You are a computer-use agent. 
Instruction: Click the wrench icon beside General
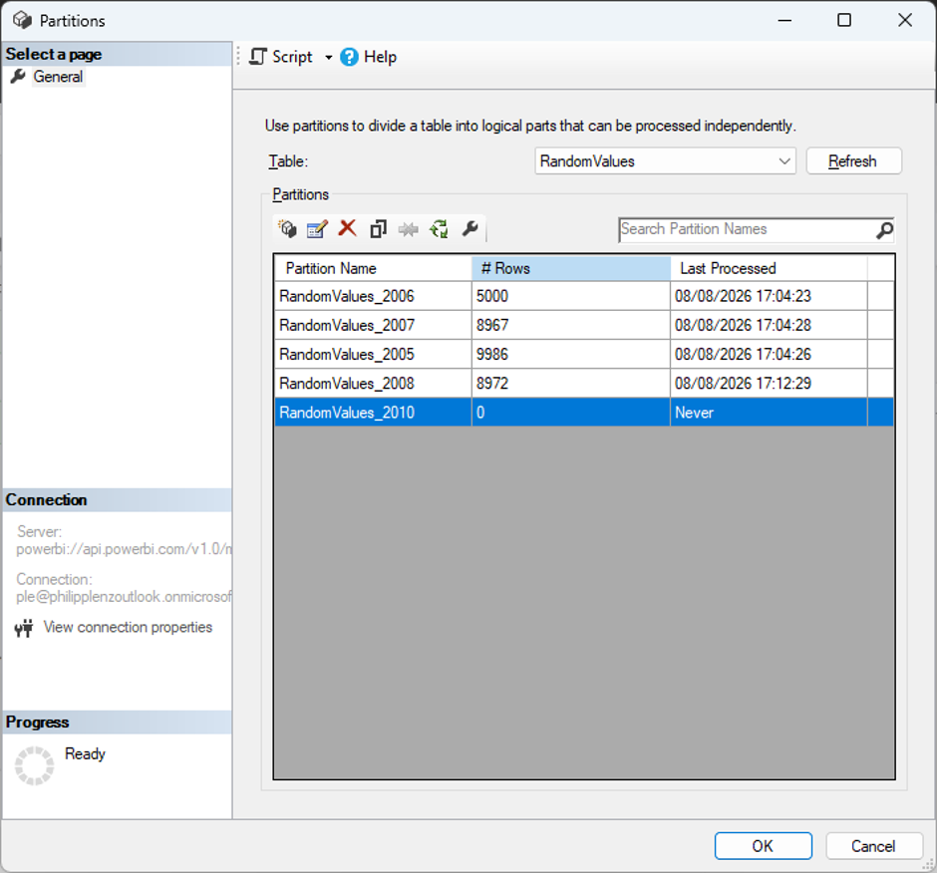[18, 77]
